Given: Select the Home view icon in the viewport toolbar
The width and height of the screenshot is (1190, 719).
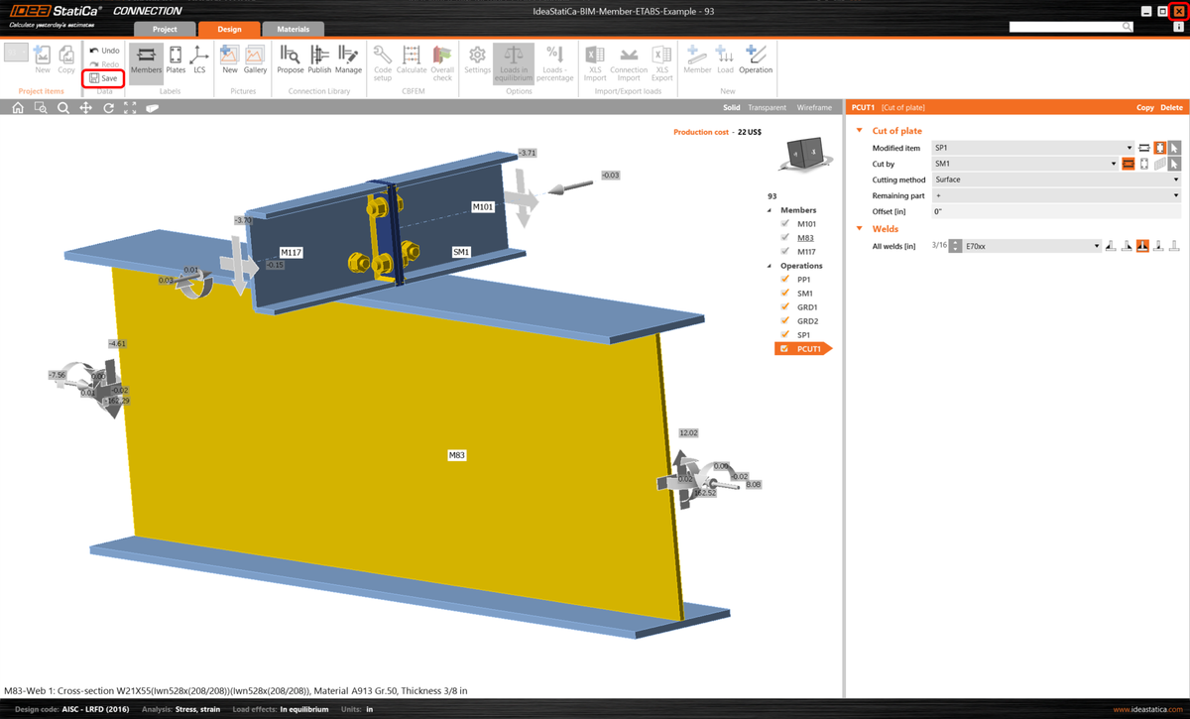Looking at the screenshot, I should pyautogui.click(x=18, y=107).
